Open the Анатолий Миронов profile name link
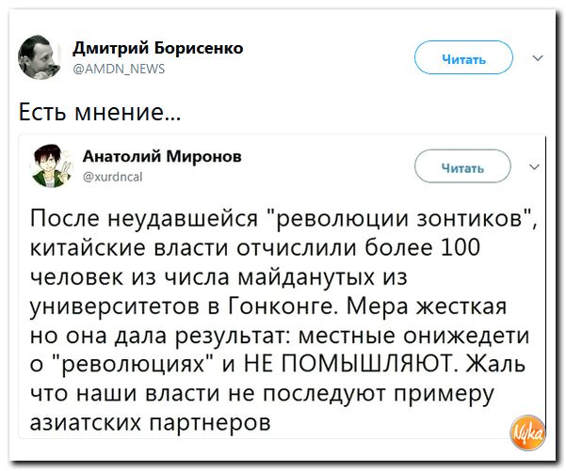 [x=161, y=156]
